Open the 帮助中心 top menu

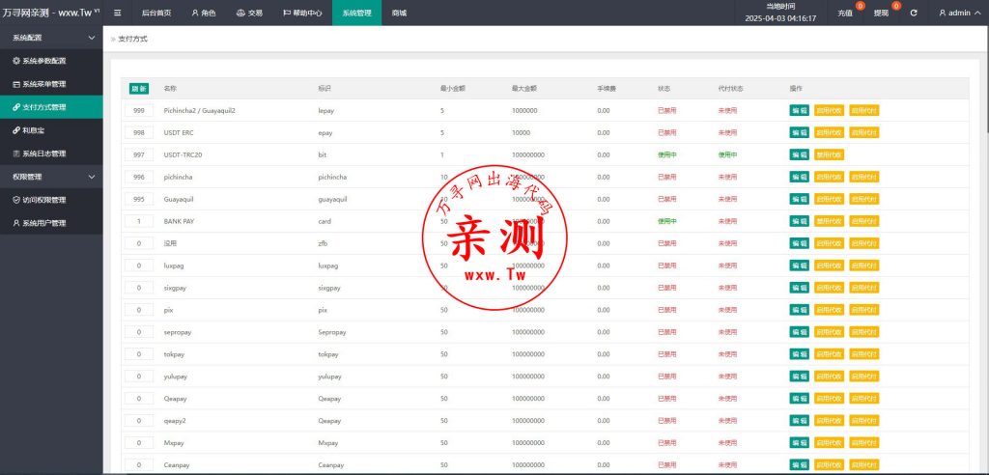[302, 13]
